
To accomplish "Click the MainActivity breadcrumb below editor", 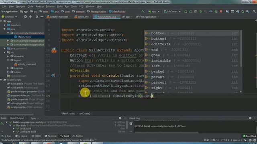I will pos(68,114).
